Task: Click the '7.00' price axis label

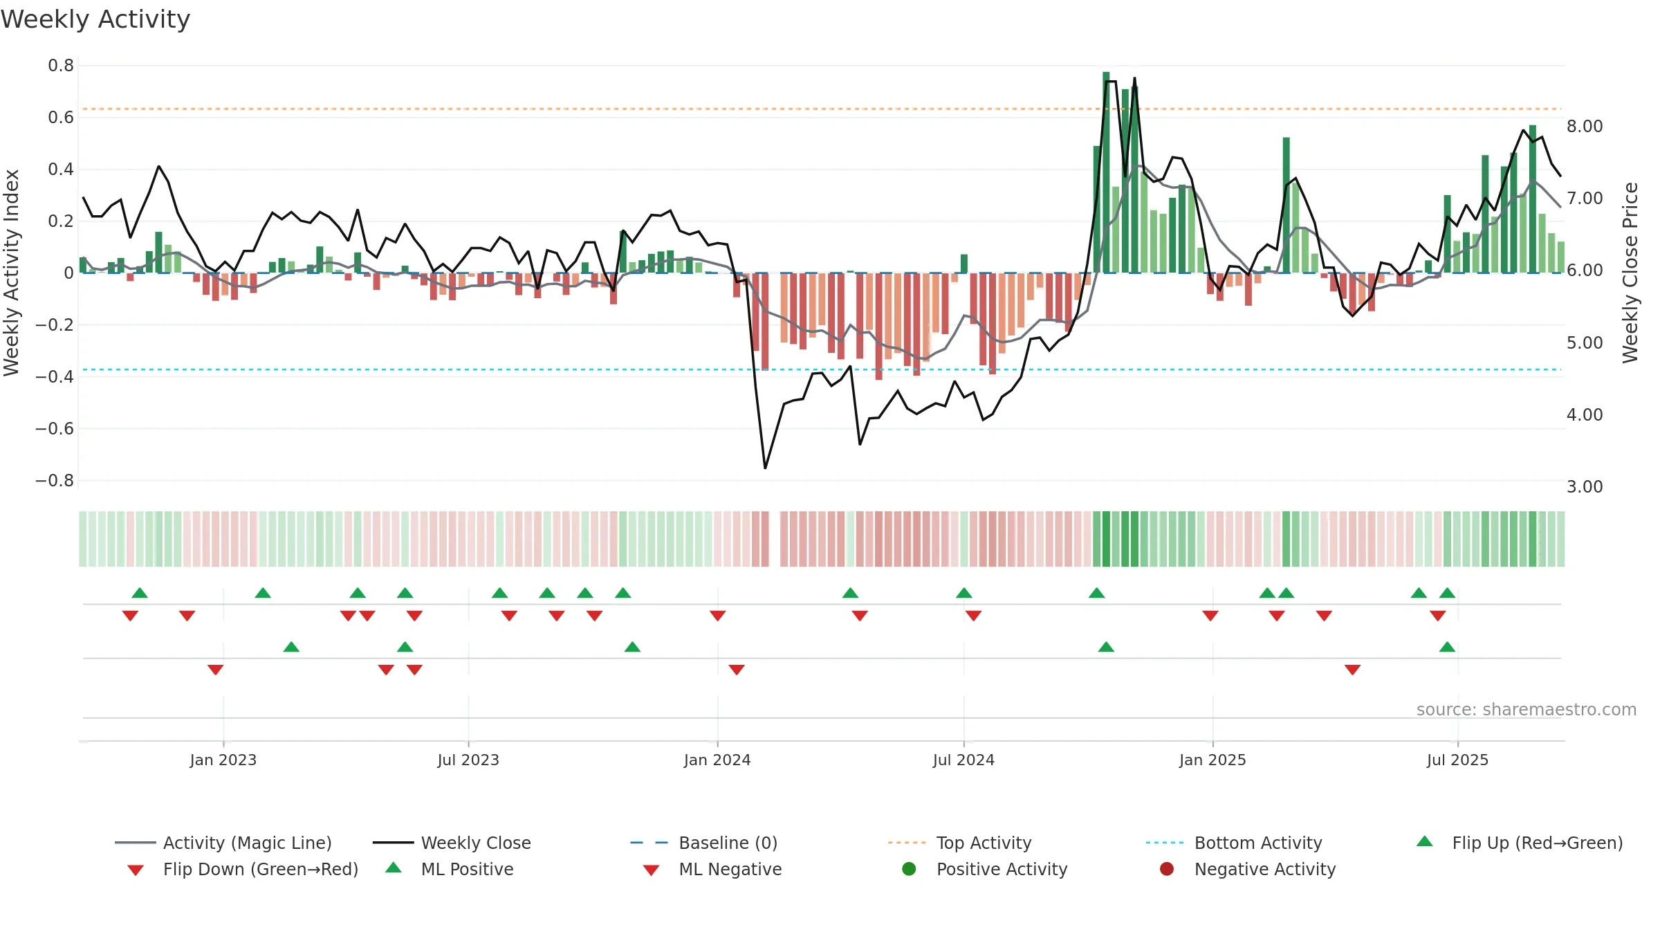Action: coord(1585,198)
